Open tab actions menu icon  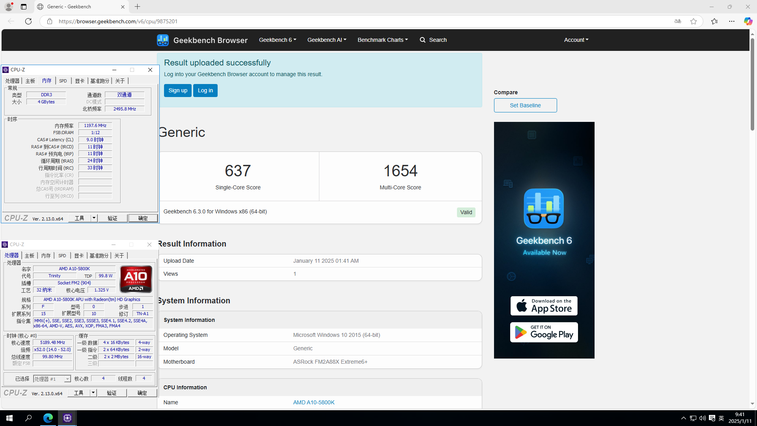point(24,7)
